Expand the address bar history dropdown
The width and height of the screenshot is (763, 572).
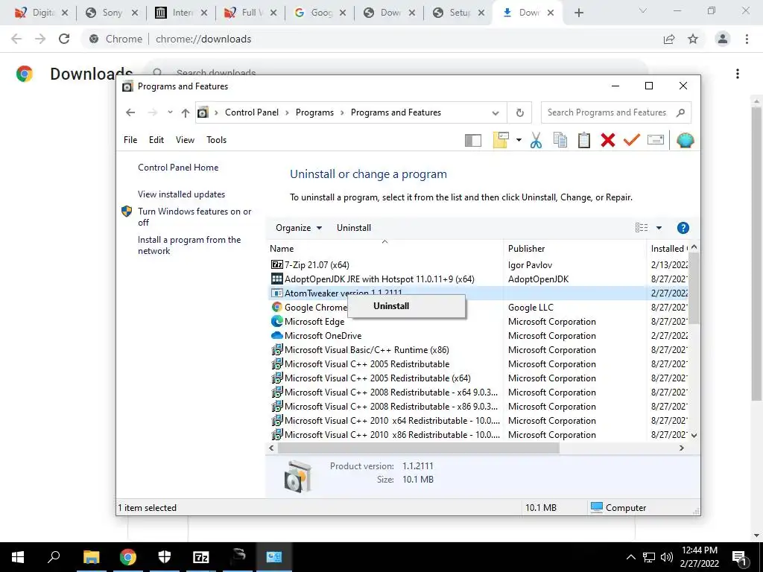[496, 113]
